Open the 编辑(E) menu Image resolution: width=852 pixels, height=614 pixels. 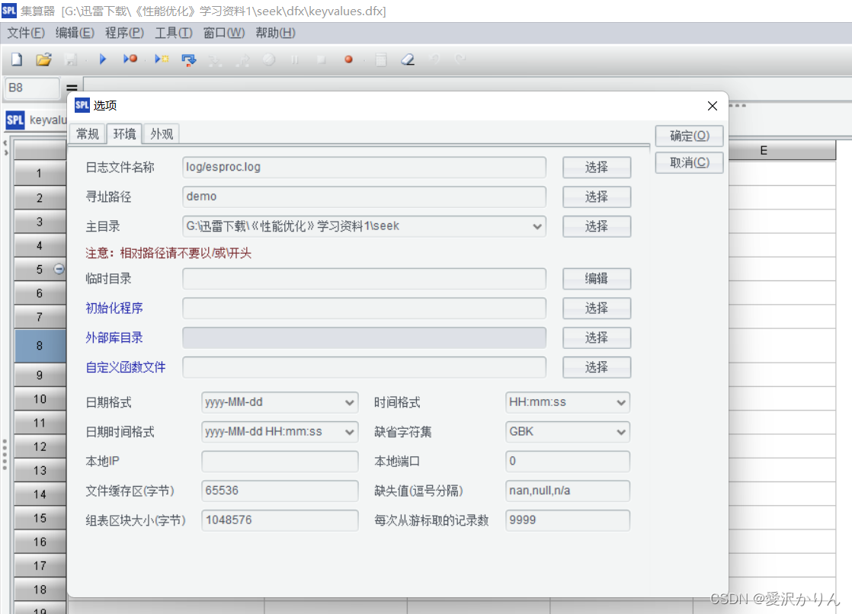click(x=75, y=34)
